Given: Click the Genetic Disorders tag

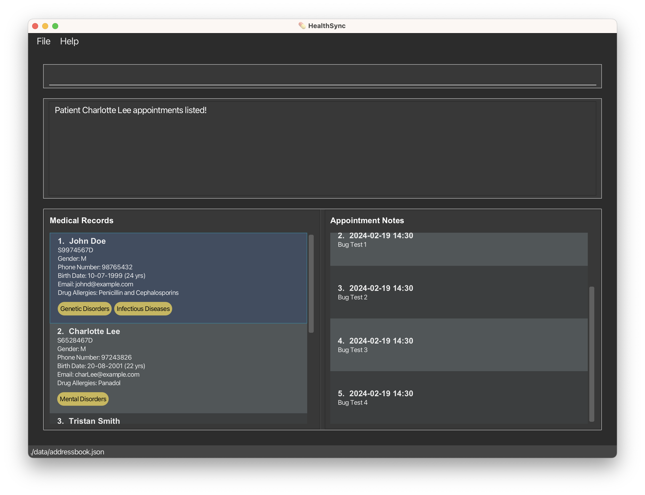Looking at the screenshot, I should pos(85,308).
